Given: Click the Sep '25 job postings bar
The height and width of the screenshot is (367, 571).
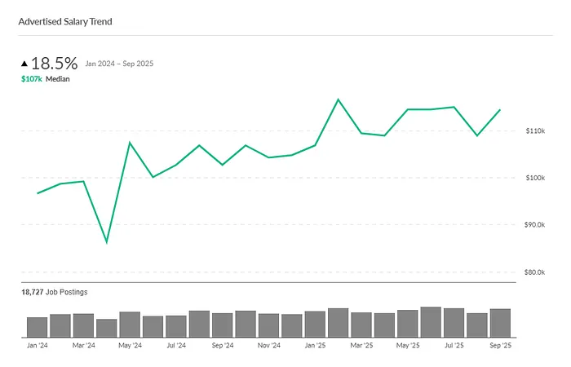Looking at the screenshot, I should (500, 323).
